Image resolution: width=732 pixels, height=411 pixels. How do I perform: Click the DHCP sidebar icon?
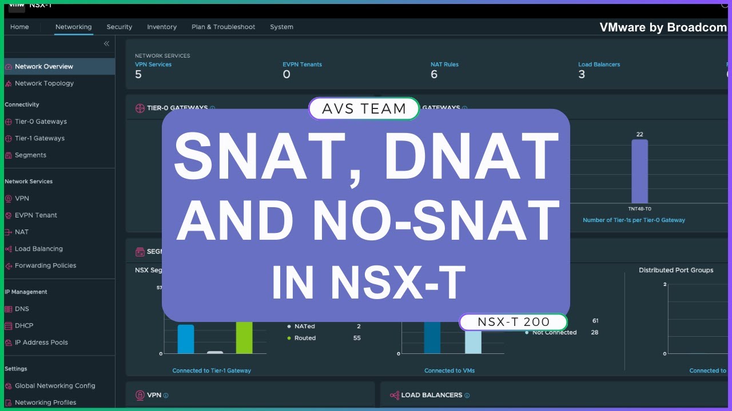[9, 326]
